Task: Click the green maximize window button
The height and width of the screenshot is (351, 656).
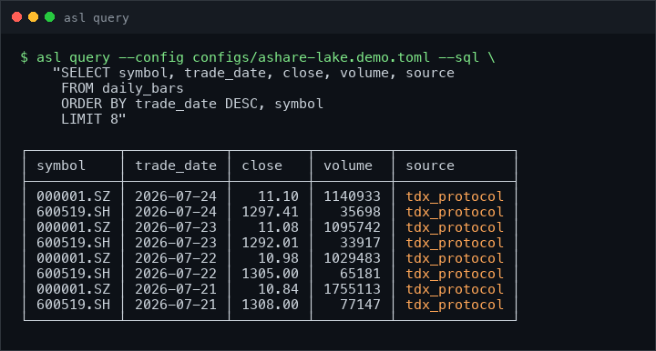Action: 50,17
